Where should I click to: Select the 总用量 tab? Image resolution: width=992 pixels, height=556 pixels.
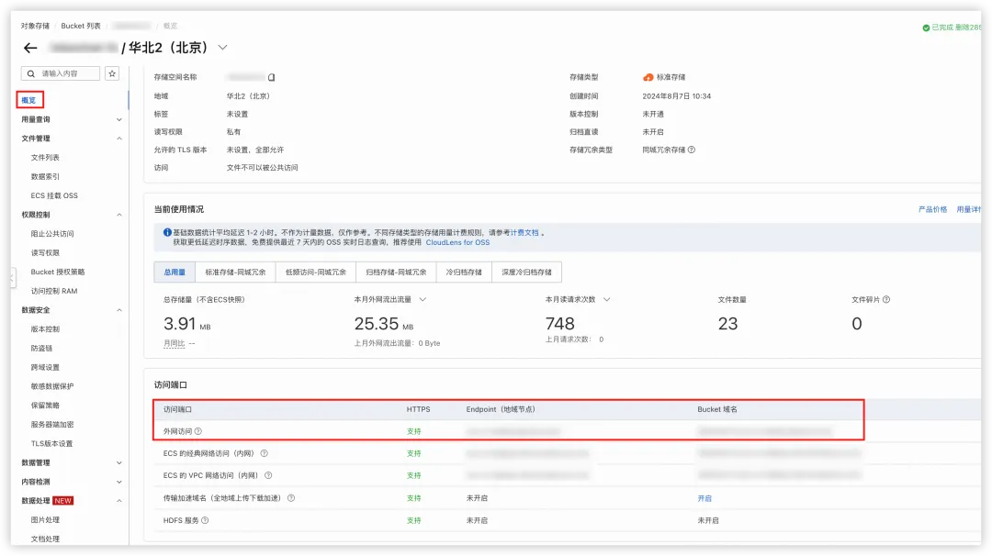click(x=175, y=272)
